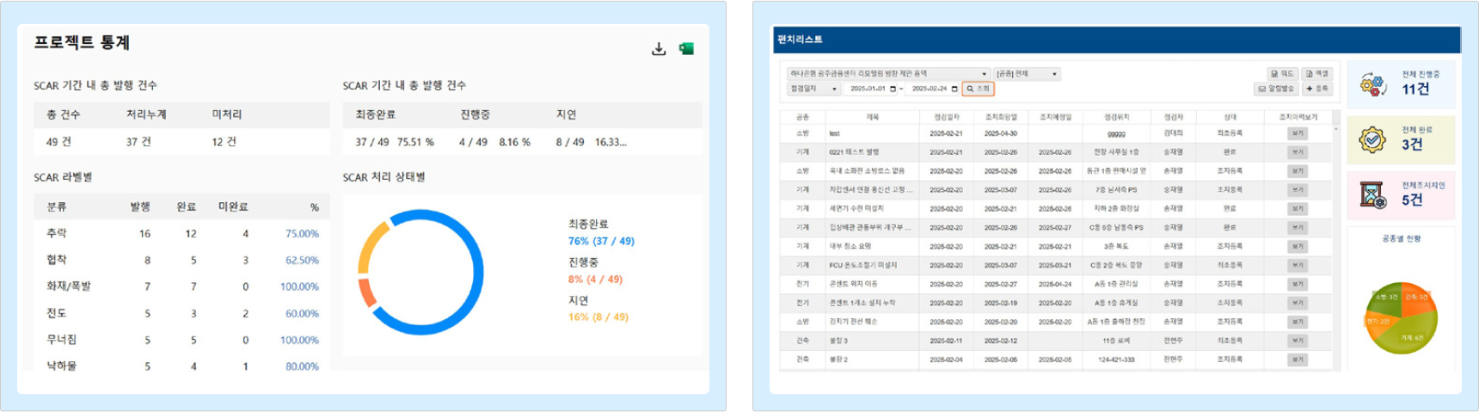
Task: Click the 전체 진행중 gears icon
Action: 1373,84
